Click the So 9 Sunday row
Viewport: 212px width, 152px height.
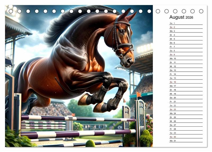coord(186,54)
